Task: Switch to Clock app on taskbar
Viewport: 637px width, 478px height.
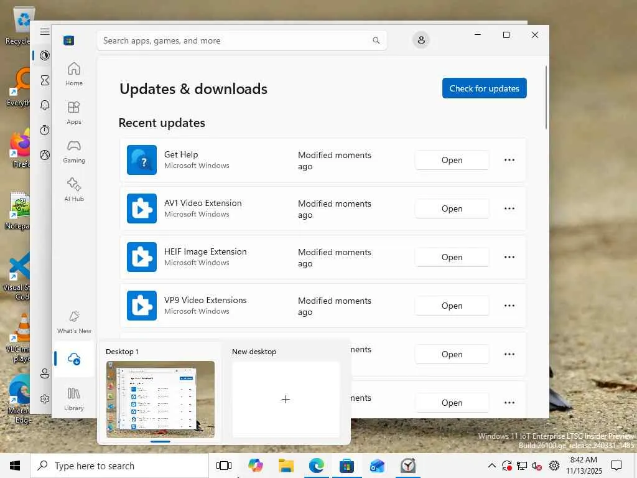Action: click(x=408, y=466)
